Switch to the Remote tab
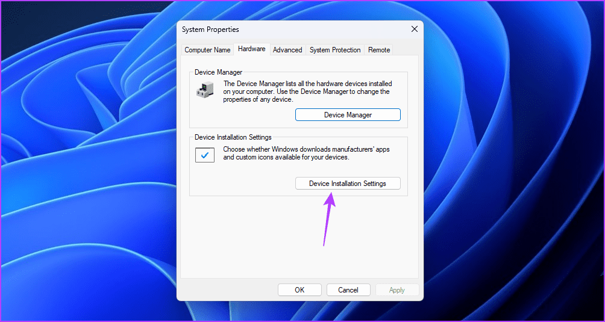Image resolution: width=605 pixels, height=322 pixels. pyautogui.click(x=379, y=50)
